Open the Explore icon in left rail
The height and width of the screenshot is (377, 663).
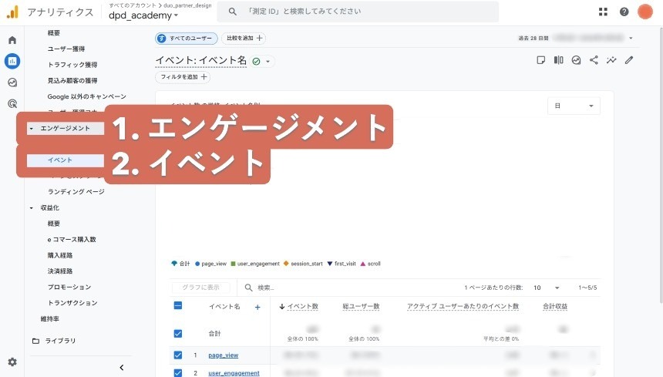tap(12, 82)
